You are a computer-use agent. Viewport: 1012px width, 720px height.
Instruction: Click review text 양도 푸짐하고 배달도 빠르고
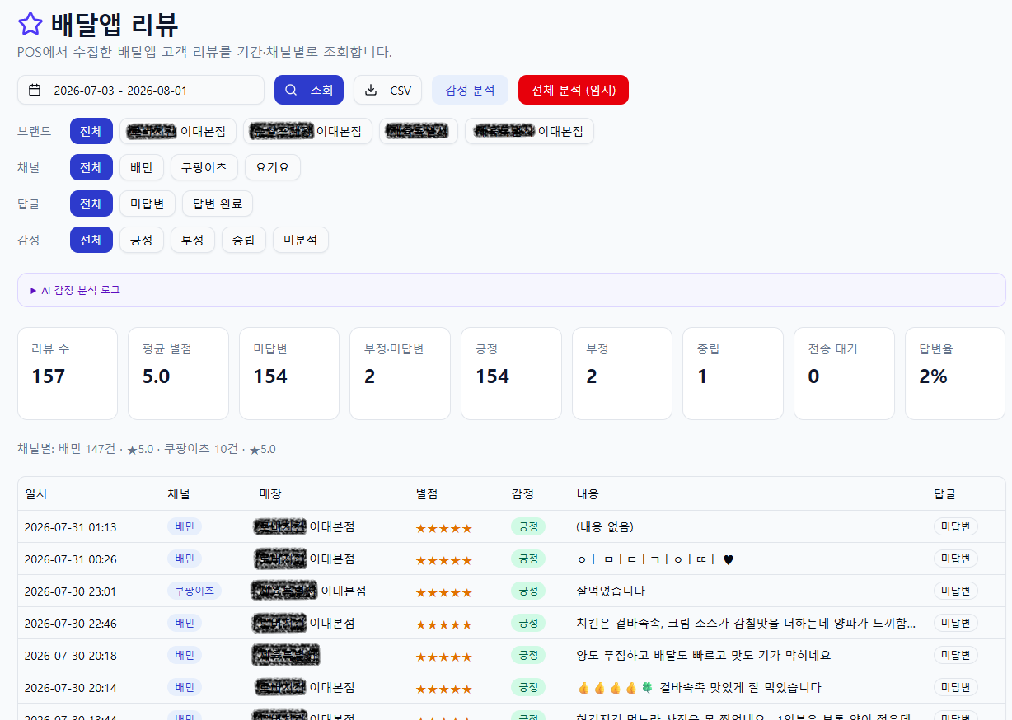tap(703, 656)
